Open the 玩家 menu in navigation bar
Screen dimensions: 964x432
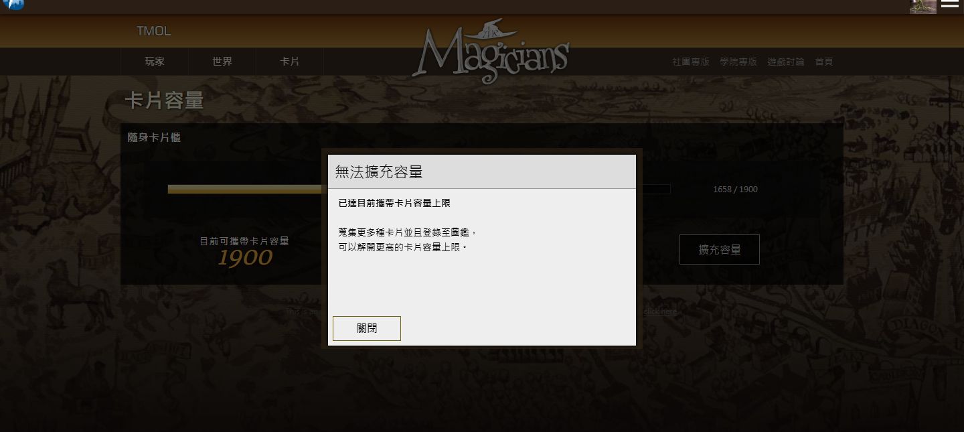coord(155,62)
